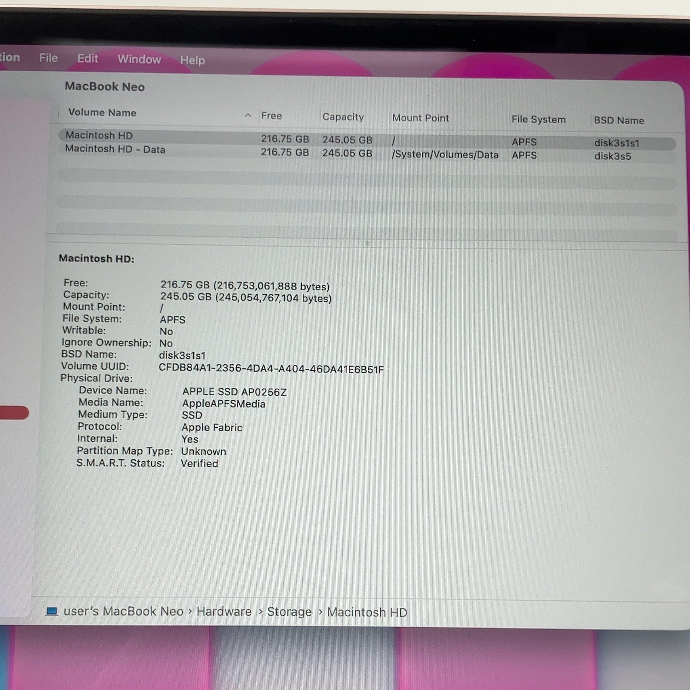
Task: Click the pane divider handle above details
Action: tap(367, 243)
